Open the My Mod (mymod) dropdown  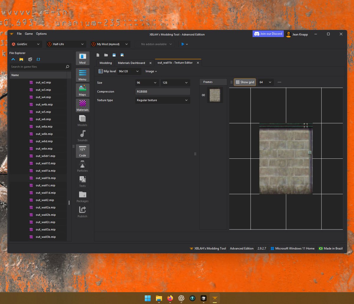(110, 44)
